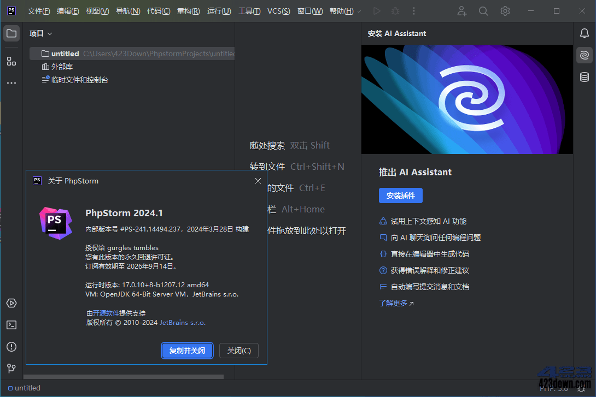Select the AI Assistant spiral icon
This screenshot has width=596, height=397.
point(584,55)
